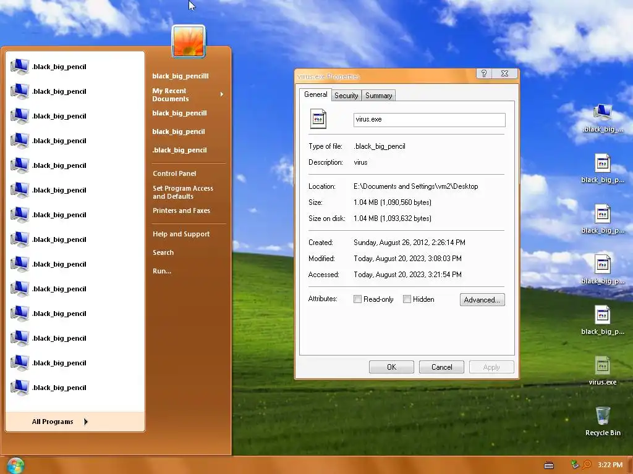Click the orange flower user picture

189,41
